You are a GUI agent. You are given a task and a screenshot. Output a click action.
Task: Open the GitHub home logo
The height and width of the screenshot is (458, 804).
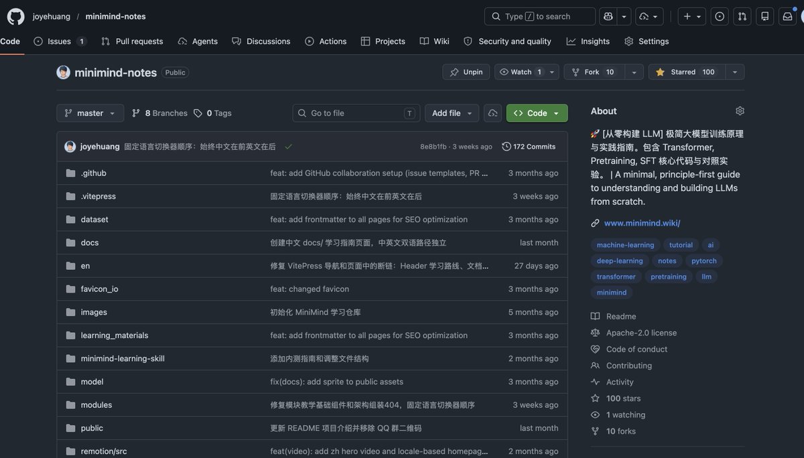coord(16,16)
